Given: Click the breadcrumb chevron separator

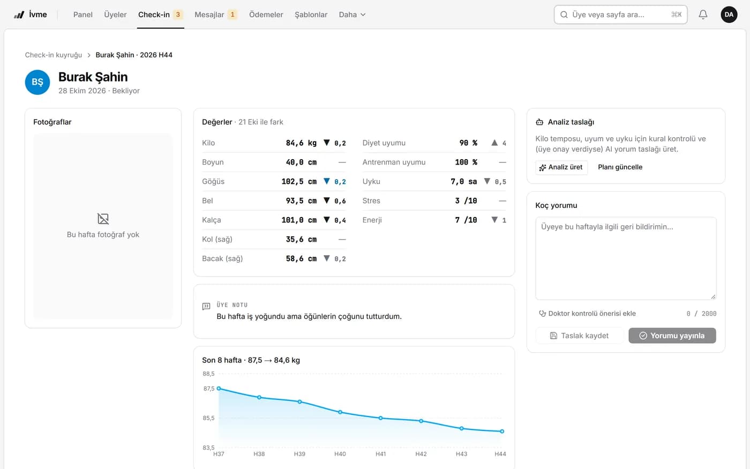Looking at the screenshot, I should [x=89, y=55].
